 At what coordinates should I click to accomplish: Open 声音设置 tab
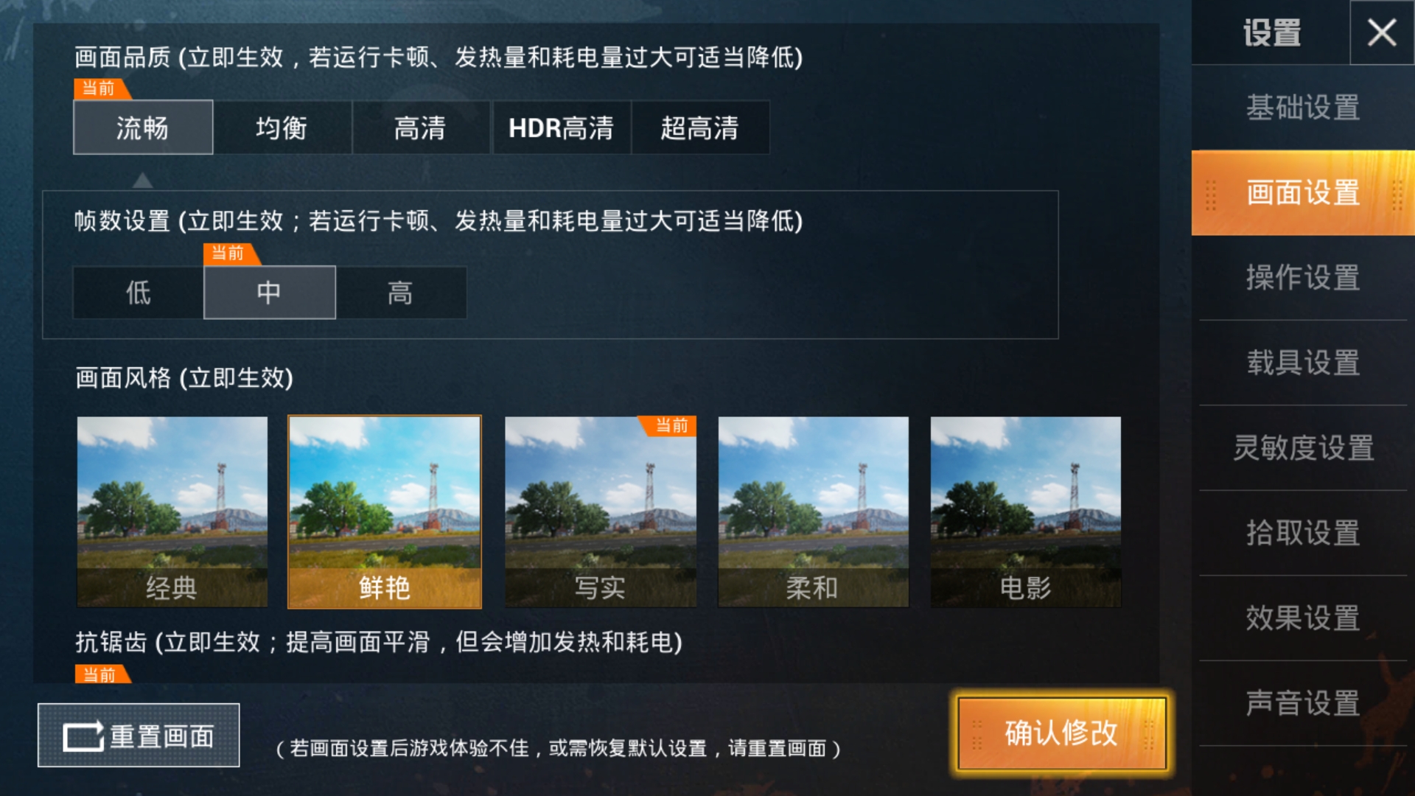(x=1303, y=703)
